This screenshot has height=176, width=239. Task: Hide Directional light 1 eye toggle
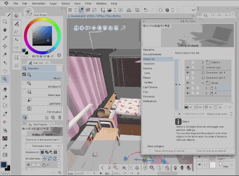187,73
